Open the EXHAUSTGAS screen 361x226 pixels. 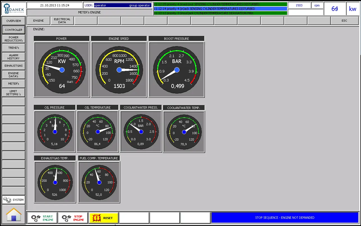click(x=13, y=66)
